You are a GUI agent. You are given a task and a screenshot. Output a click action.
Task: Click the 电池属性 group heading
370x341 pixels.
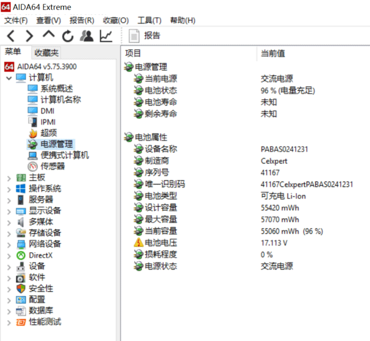151,137
